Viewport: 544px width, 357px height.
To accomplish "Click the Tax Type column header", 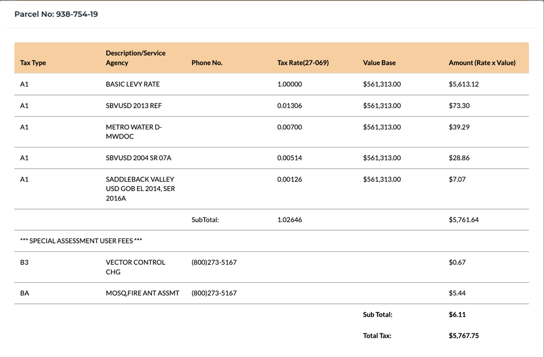I will [x=33, y=63].
